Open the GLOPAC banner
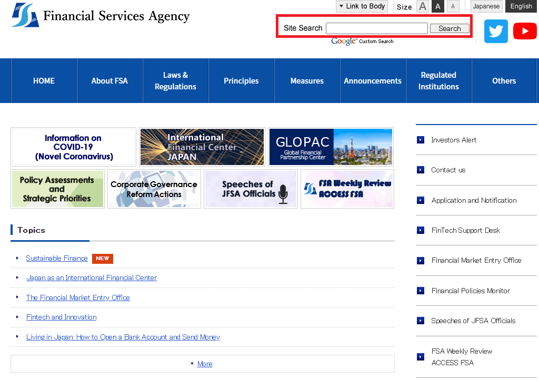 tap(331, 147)
